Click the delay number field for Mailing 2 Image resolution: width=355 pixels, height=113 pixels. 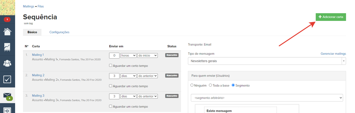114,76
